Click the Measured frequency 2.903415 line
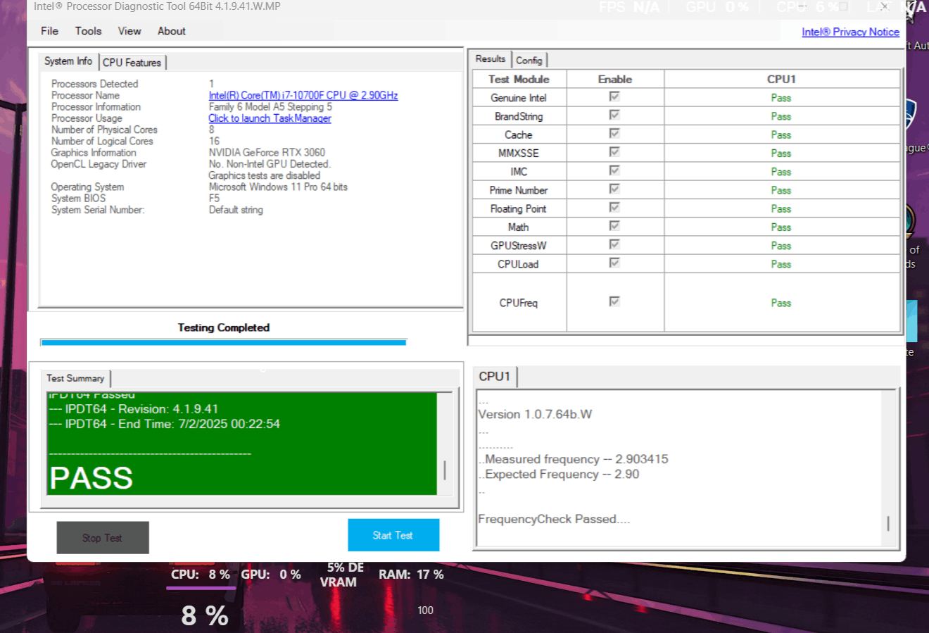The width and height of the screenshot is (929, 633). [574, 459]
